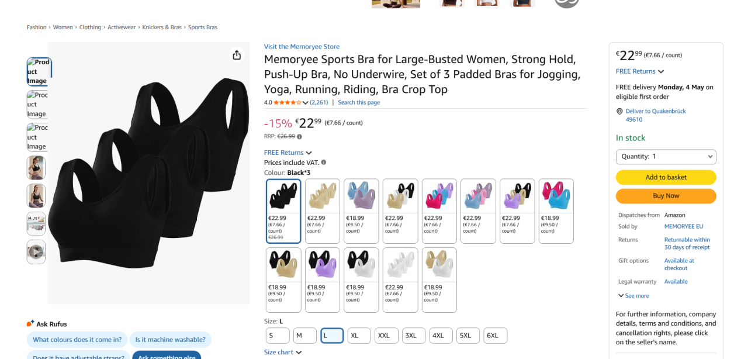Click the share icon above product image

237,55
